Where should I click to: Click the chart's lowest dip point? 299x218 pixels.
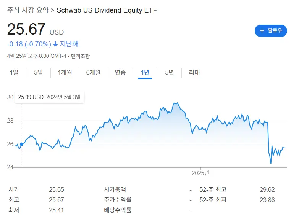pos(271,163)
